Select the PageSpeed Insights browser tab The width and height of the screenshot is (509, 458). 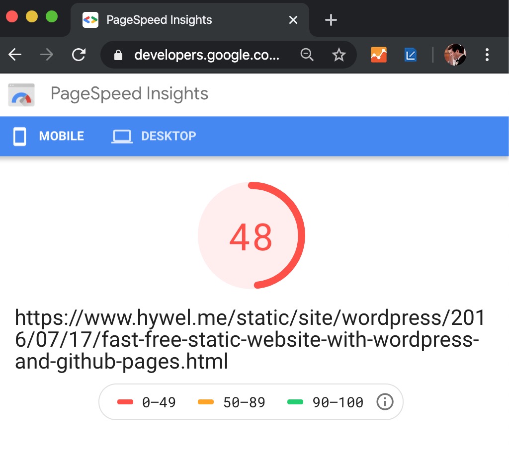click(190, 20)
